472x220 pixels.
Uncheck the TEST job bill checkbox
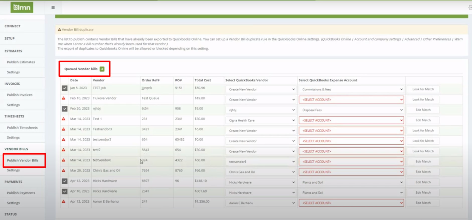point(64,88)
